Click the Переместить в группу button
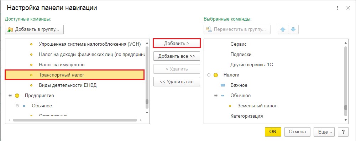The height and width of the screenshot is (141, 356). click(237, 30)
